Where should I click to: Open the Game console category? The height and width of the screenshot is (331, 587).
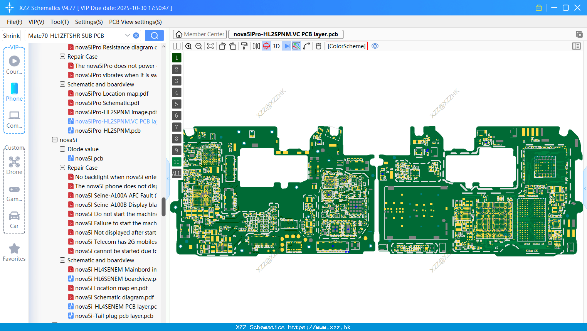tap(14, 193)
